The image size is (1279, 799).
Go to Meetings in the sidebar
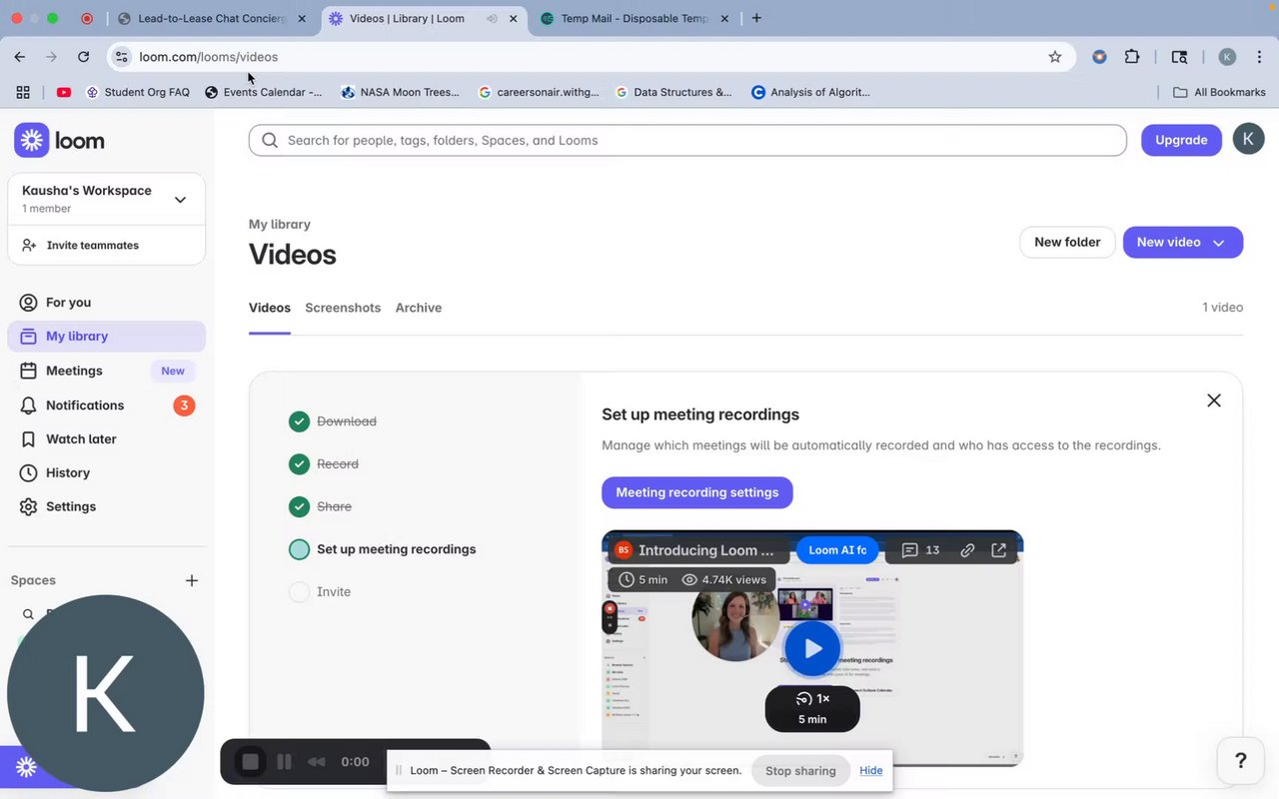coord(106,371)
